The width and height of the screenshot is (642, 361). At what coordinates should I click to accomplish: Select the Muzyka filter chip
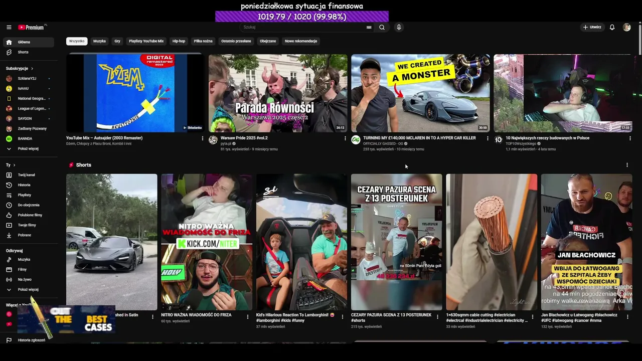(99, 41)
